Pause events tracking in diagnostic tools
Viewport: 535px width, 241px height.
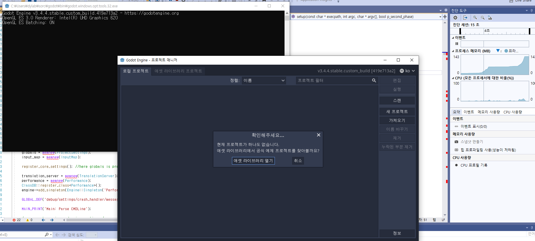click(457, 44)
